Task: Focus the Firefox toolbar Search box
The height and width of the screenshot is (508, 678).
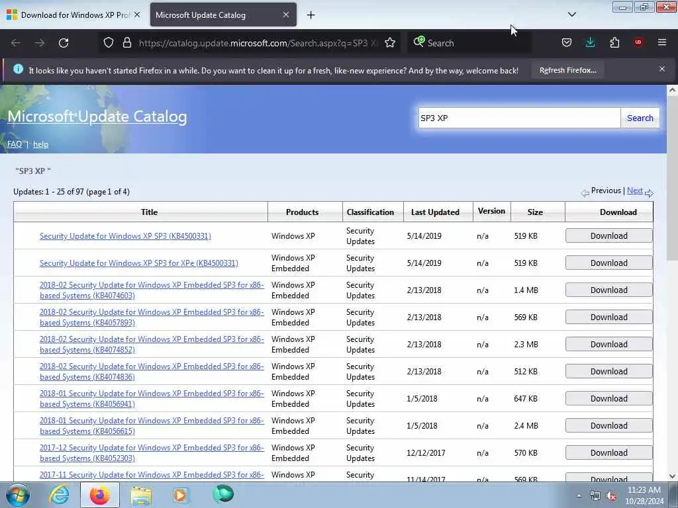Action: tap(469, 43)
